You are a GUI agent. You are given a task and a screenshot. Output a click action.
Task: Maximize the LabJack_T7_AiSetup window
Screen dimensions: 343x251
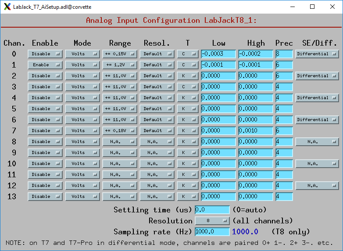(x=312, y=7)
